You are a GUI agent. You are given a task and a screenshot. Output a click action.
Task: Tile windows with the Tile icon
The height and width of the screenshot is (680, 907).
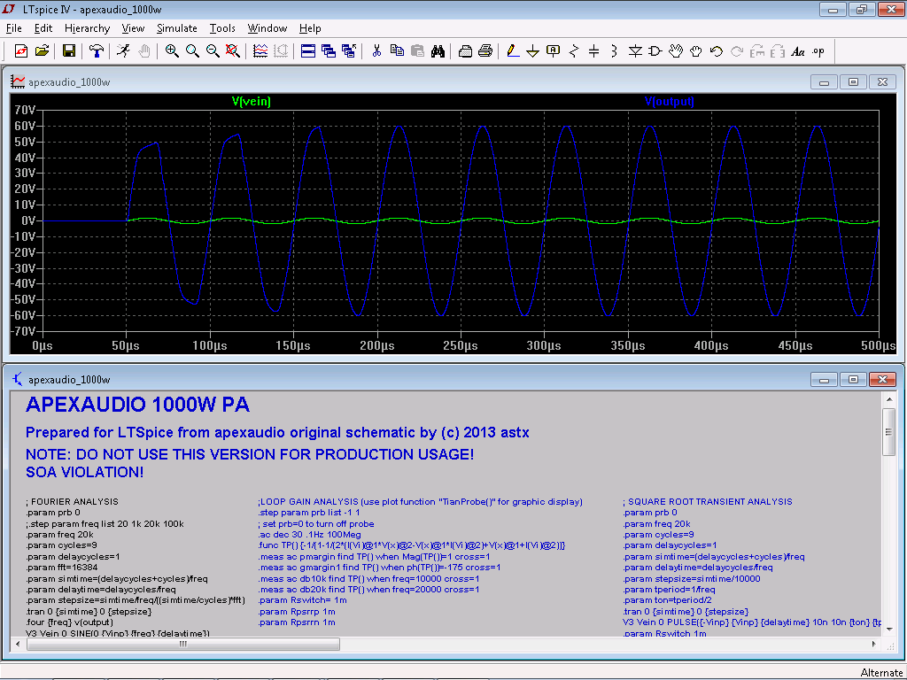pos(307,51)
